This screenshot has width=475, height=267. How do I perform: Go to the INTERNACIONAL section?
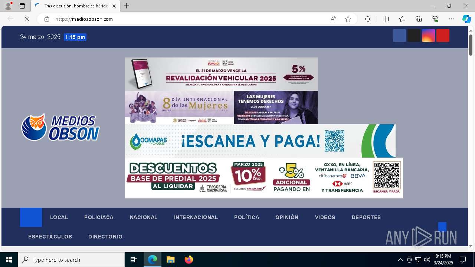tap(196, 217)
